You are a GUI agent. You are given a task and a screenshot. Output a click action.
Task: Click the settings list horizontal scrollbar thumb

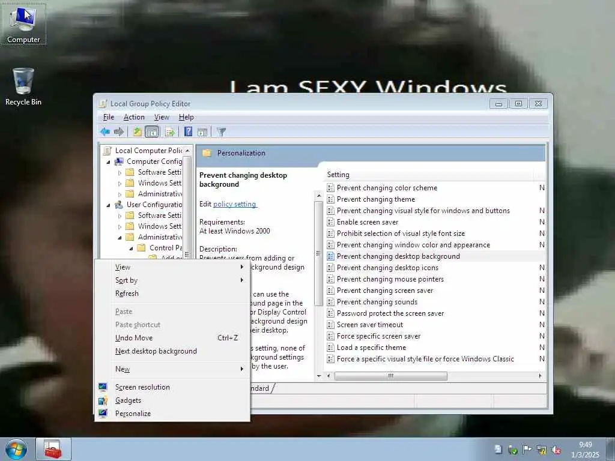point(390,376)
